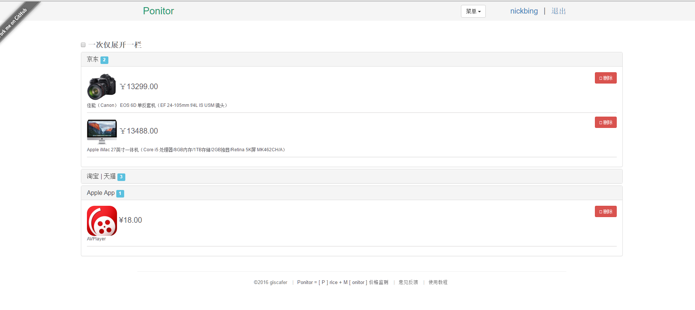Click the ￥13488.00 price text
Screen dimensions: 695x310
click(139, 131)
